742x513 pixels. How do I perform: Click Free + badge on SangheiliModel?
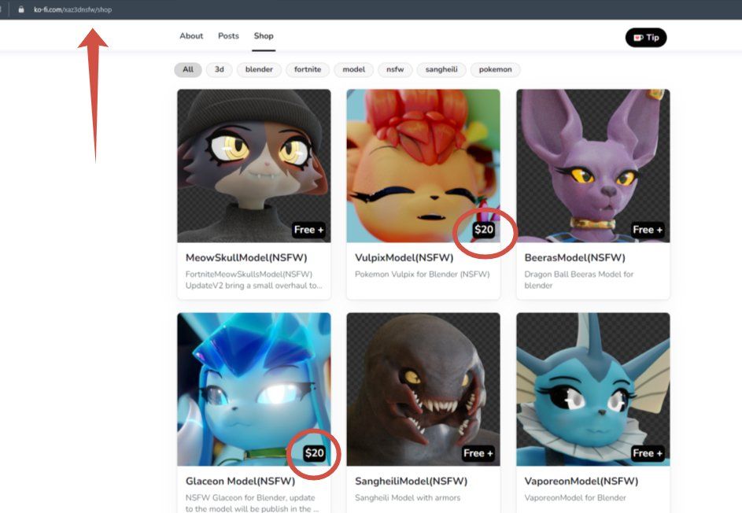pos(478,453)
